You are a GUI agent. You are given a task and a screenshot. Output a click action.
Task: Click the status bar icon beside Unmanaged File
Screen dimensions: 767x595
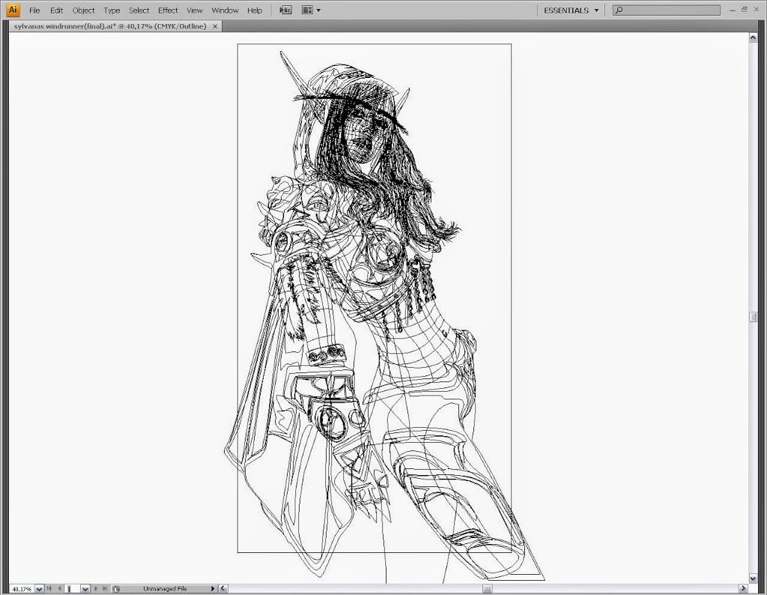click(115, 589)
